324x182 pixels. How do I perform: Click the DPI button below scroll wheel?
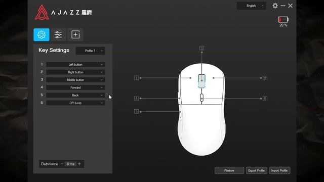[201, 98]
